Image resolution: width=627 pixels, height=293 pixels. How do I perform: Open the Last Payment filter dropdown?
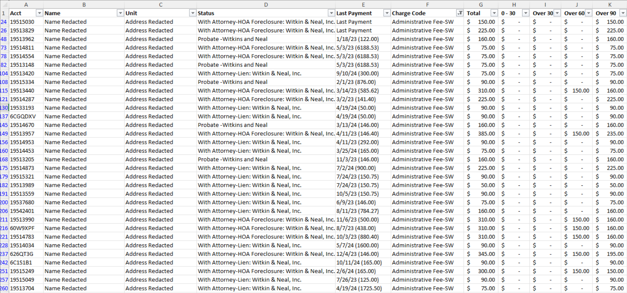point(387,13)
